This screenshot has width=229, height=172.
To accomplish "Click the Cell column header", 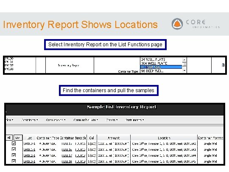I will [x=92, y=138].
